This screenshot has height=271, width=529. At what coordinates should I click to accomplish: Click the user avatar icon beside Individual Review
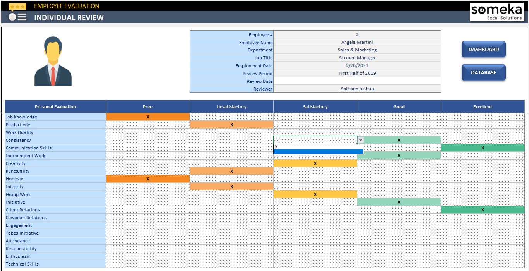pos(11,17)
